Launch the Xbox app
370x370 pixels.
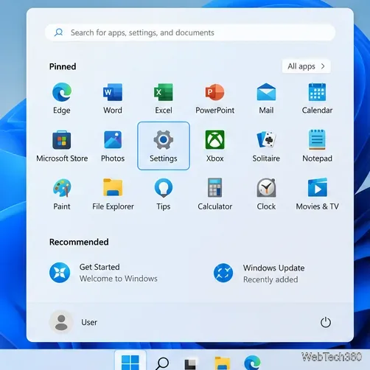(214, 147)
